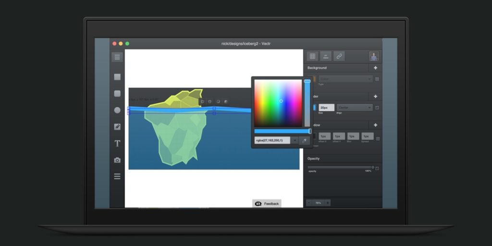The image size is (492, 246).
Task: Switch to the grid panel tab
Action: [x=312, y=56]
